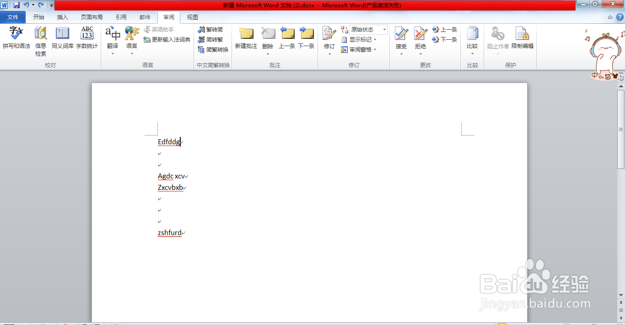This screenshot has width=625, height=325.
Task: Toggle the ruler icon above the scrollbar
Action: (621, 79)
